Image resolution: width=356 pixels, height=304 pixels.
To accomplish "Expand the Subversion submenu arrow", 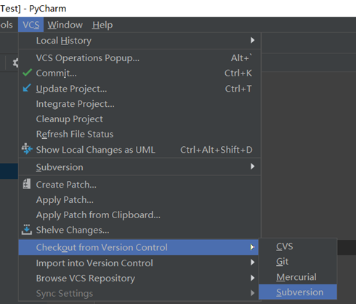I will point(253,167).
